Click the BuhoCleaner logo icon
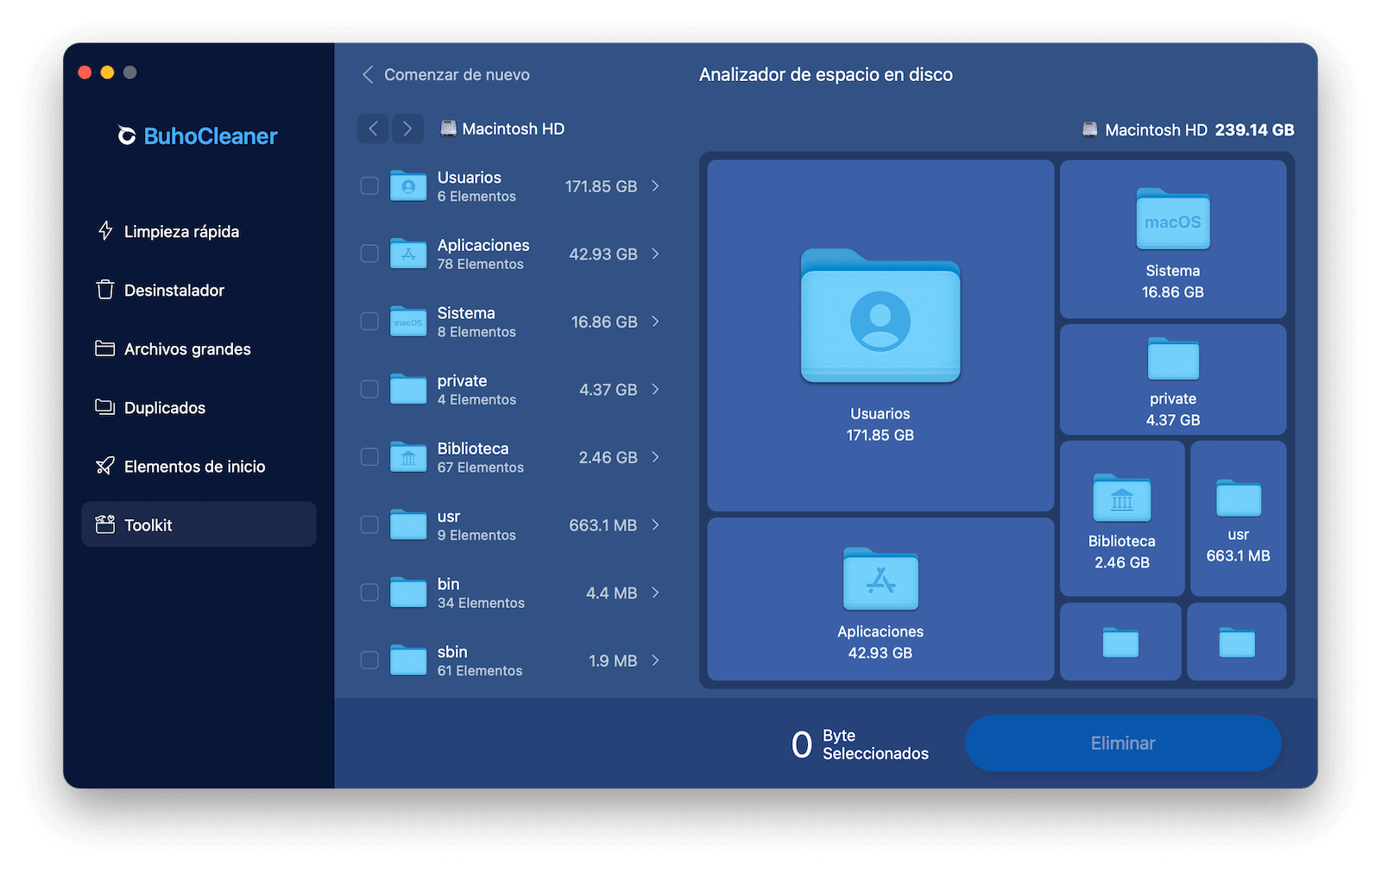Viewport: 1381px width, 872px height. click(127, 136)
